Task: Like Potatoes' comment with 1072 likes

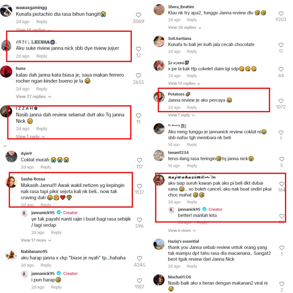Action: (281, 101)
